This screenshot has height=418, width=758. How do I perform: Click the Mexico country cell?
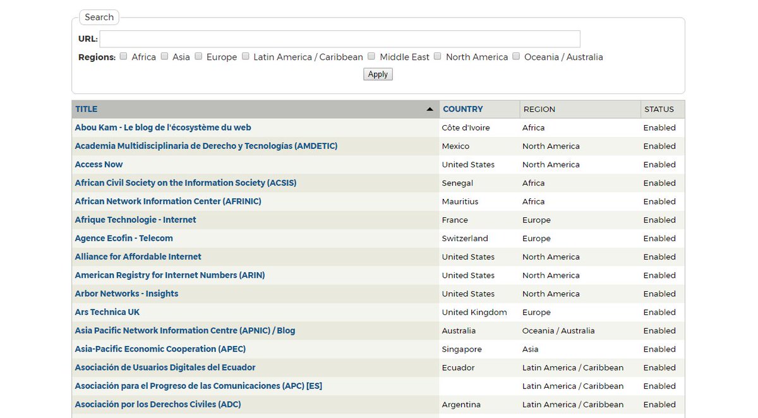455,146
